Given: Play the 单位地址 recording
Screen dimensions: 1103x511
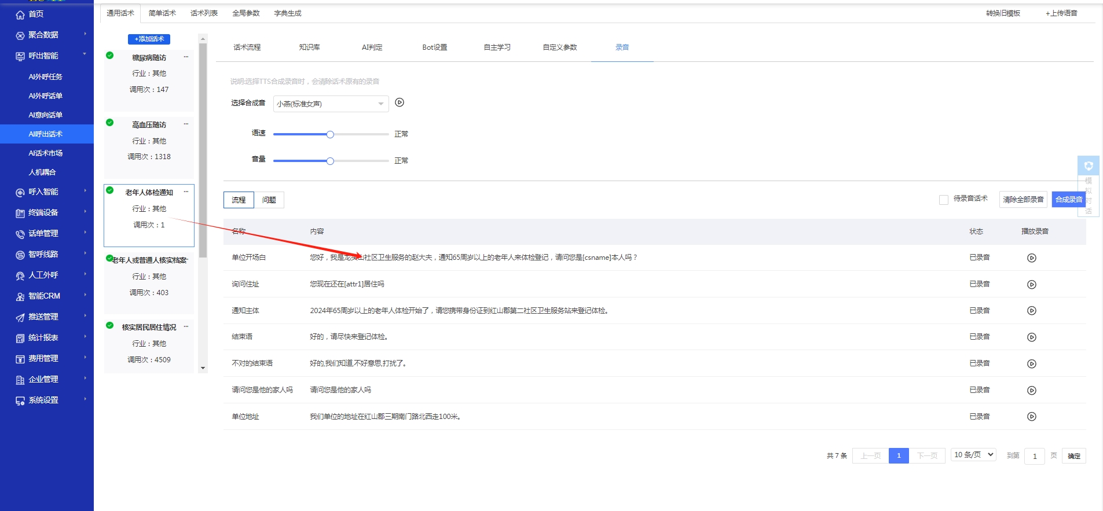Looking at the screenshot, I should (1031, 417).
